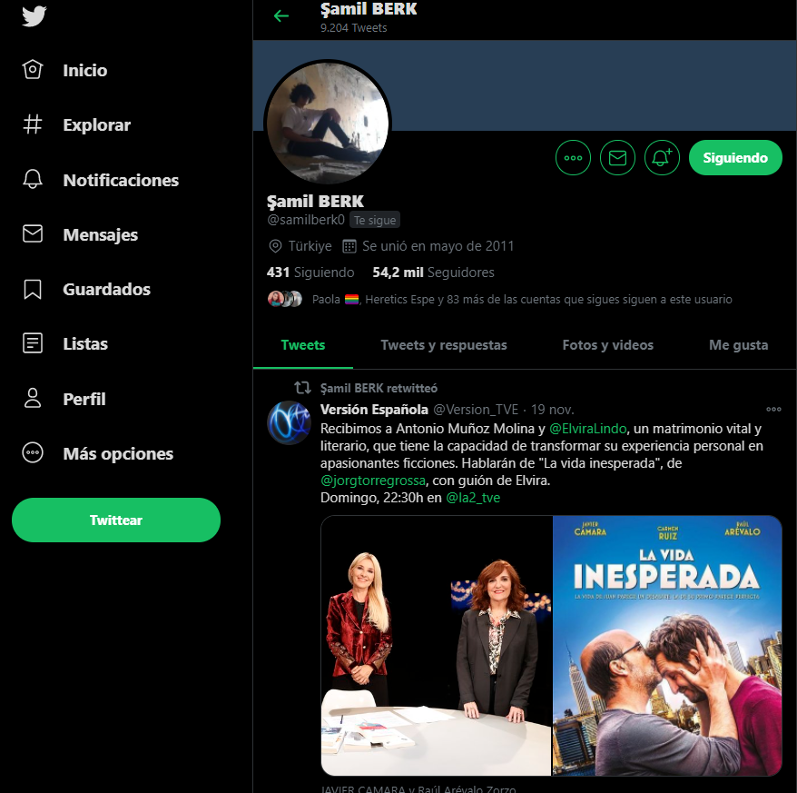The width and height of the screenshot is (797, 793).
Task: Open the @la2_tve mention link
Action: 473,498
